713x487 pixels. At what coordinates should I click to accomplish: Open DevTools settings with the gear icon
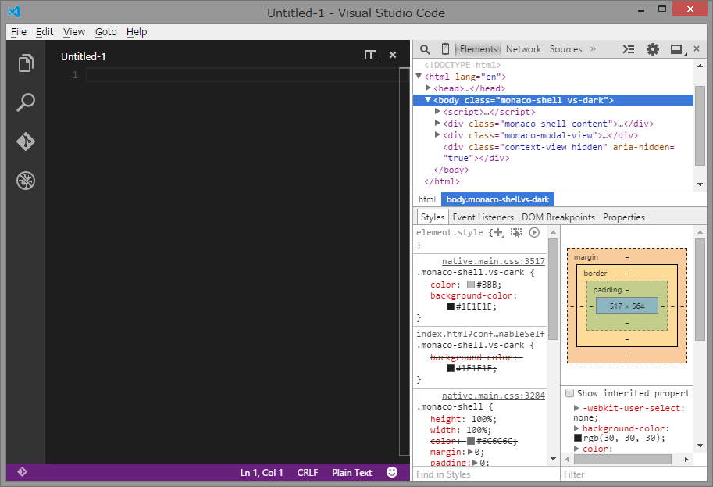[653, 48]
